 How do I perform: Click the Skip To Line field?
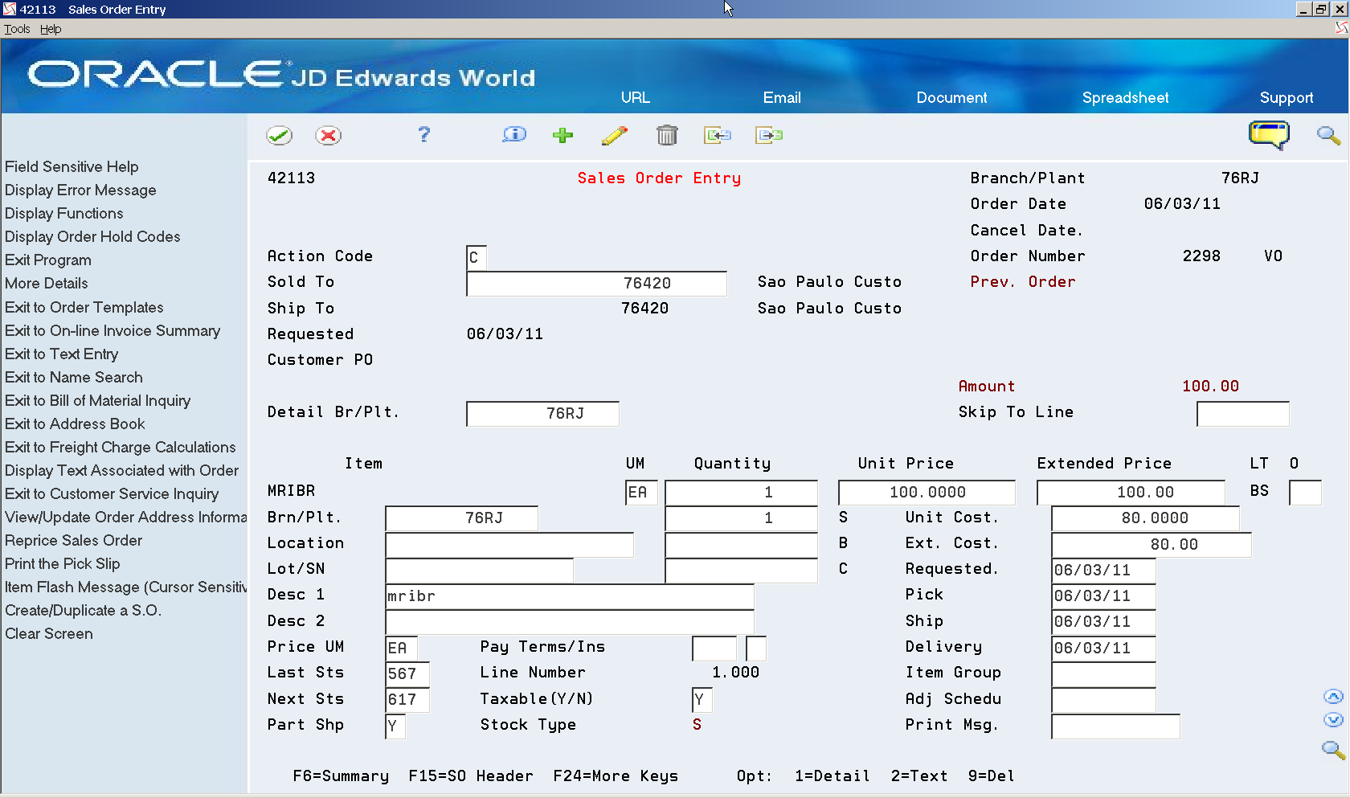[x=1243, y=413]
